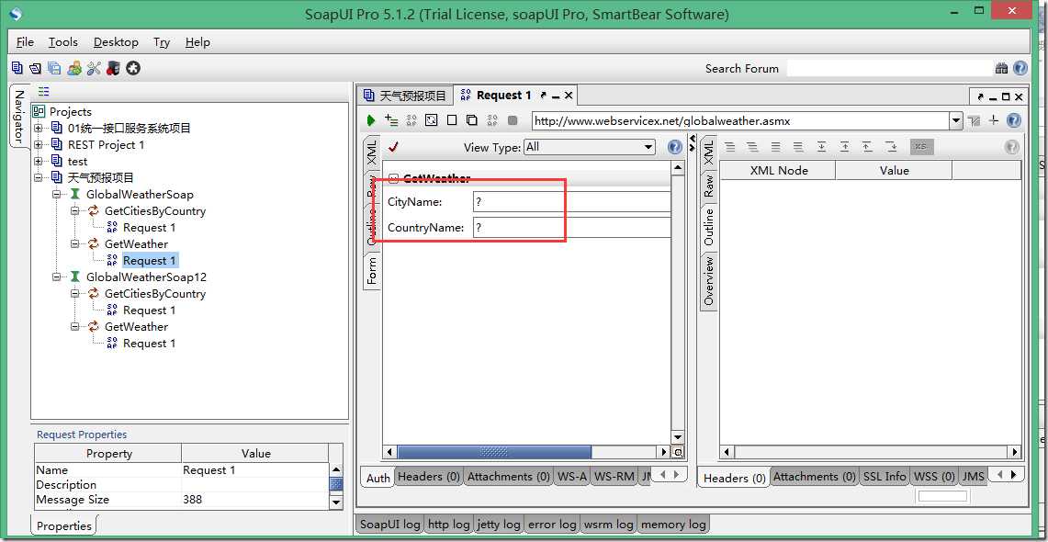Open the error log tab
Image resolution: width=1048 pixels, height=542 pixels.
tap(551, 524)
